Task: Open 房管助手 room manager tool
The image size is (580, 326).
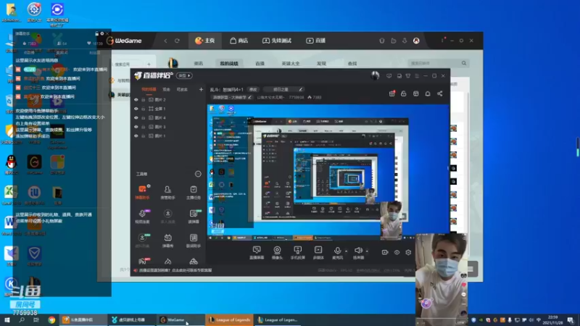Action: (167, 192)
